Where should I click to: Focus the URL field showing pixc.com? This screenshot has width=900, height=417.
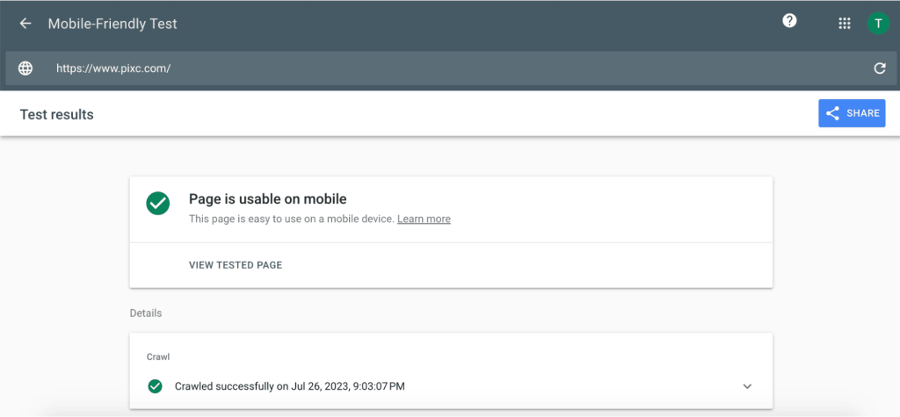point(439,68)
